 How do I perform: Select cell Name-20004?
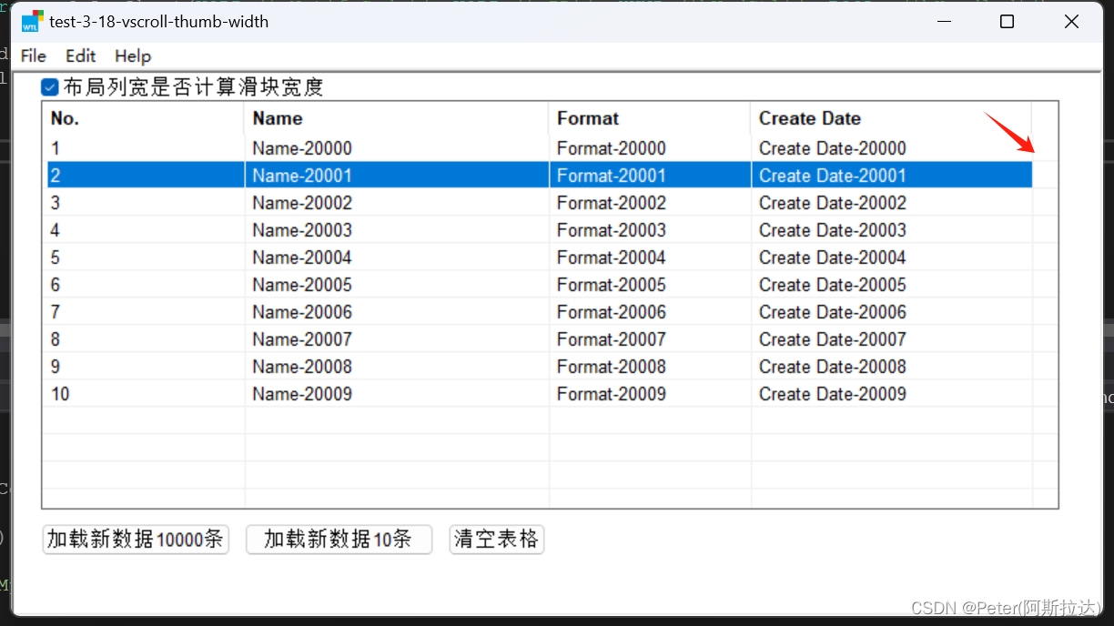397,257
